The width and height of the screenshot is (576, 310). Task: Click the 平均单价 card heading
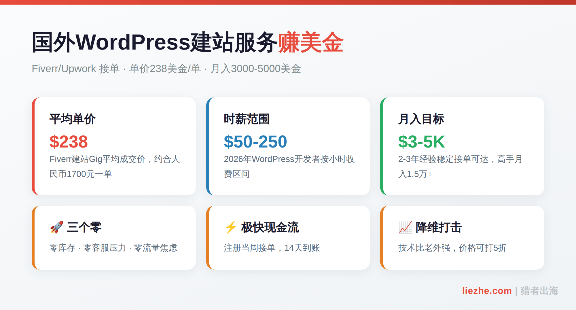[x=72, y=119]
